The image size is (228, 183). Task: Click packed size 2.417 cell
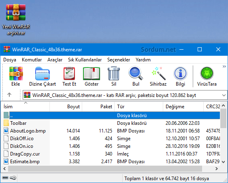(107, 162)
